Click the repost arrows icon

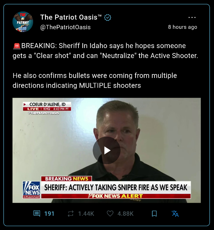click(71, 214)
